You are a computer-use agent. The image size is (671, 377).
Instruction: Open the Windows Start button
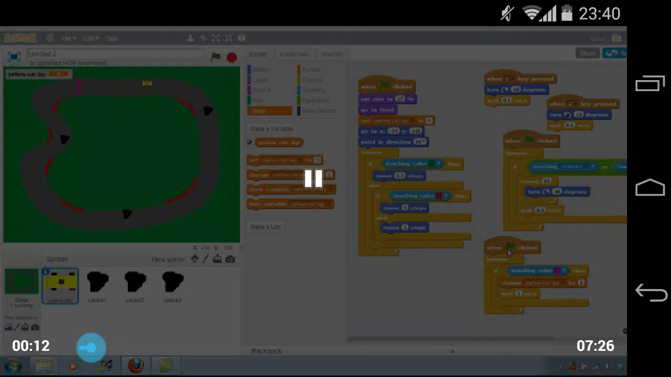(x=13, y=366)
